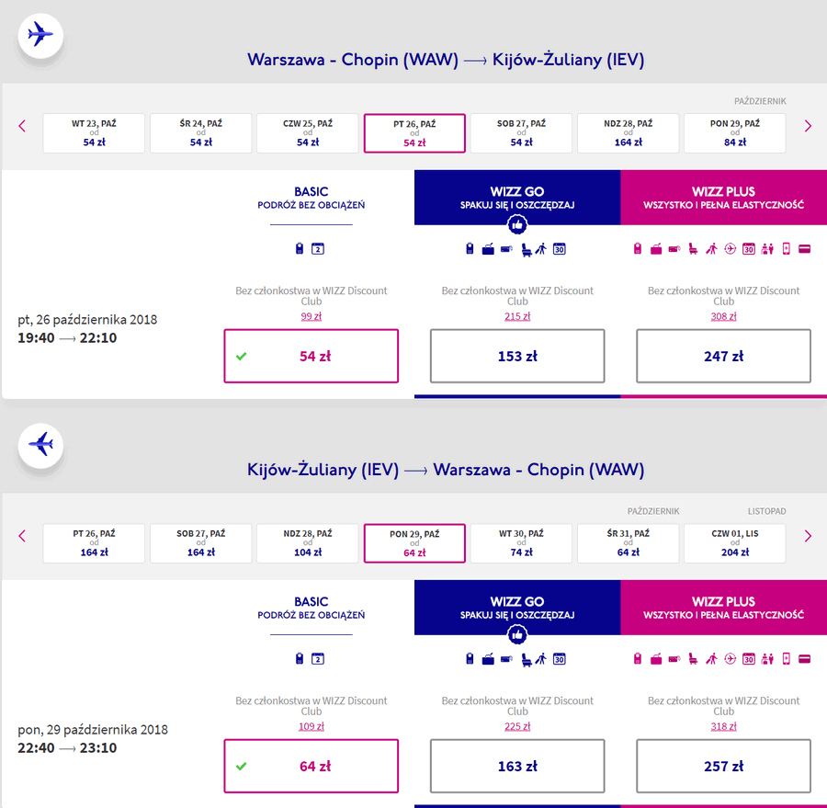Click the seat icon in return WIZZ GO perks

(x=526, y=658)
